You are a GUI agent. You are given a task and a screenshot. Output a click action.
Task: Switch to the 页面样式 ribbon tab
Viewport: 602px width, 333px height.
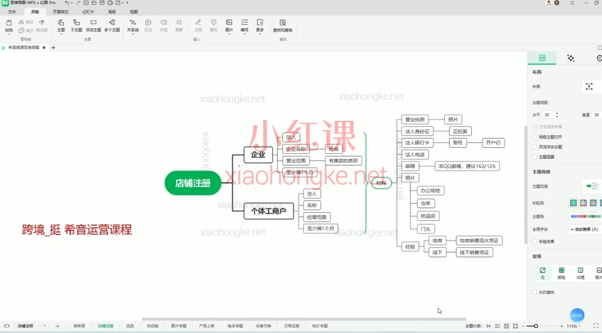coord(60,12)
